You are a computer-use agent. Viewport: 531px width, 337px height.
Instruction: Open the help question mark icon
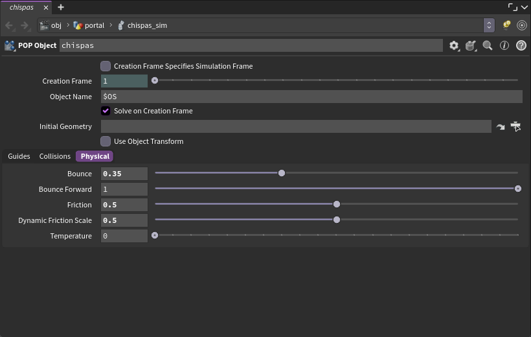click(521, 45)
